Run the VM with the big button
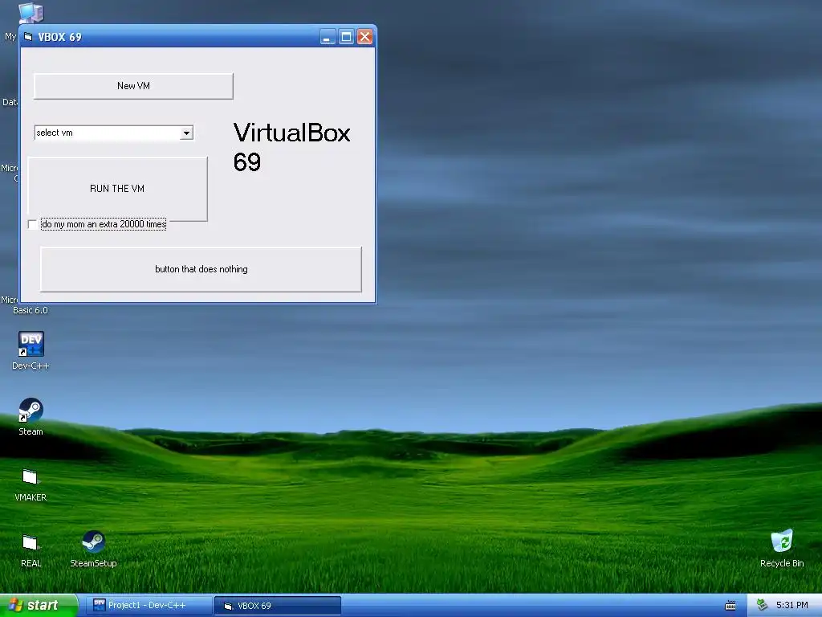 click(117, 189)
